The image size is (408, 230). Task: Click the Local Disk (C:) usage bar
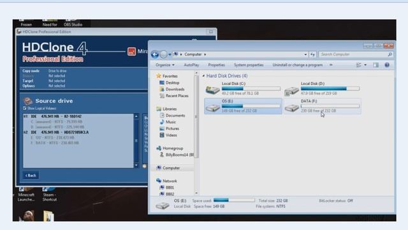pos(251,89)
